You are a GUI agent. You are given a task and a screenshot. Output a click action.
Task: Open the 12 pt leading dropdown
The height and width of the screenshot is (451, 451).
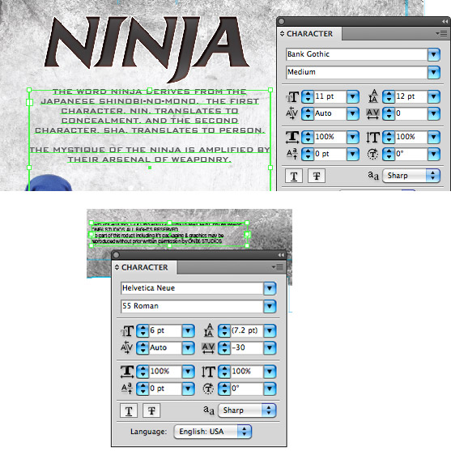434,96
